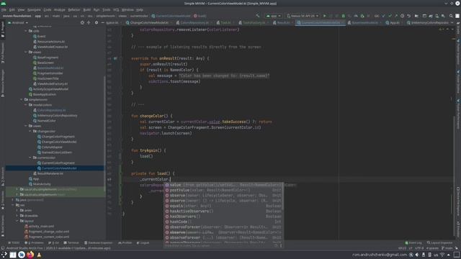Screen dimensions: 461x259
Task: Click the volume speaker icon in system tray
Action: click(417, 255)
